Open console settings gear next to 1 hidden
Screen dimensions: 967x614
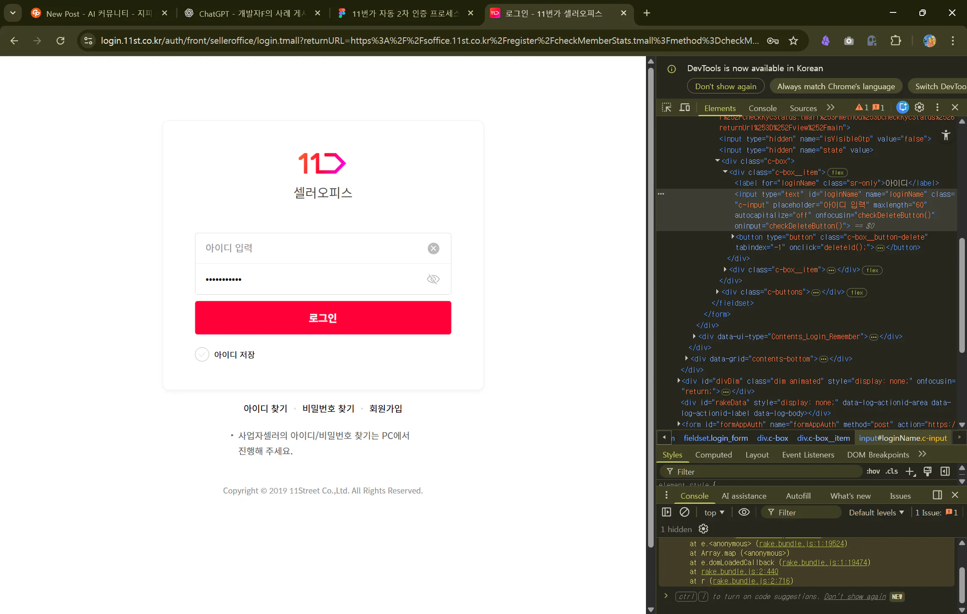click(x=703, y=529)
